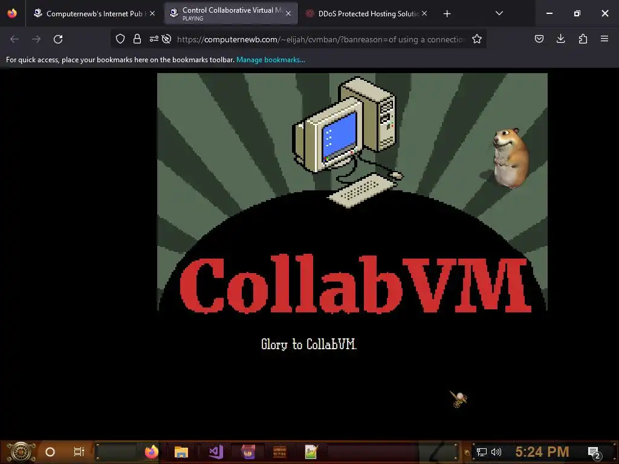
Task: Open Cortana circle on taskbar
Action: point(50,452)
